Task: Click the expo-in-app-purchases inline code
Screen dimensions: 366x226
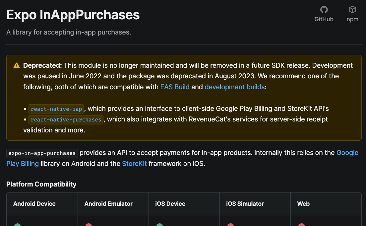Action: (x=42, y=153)
